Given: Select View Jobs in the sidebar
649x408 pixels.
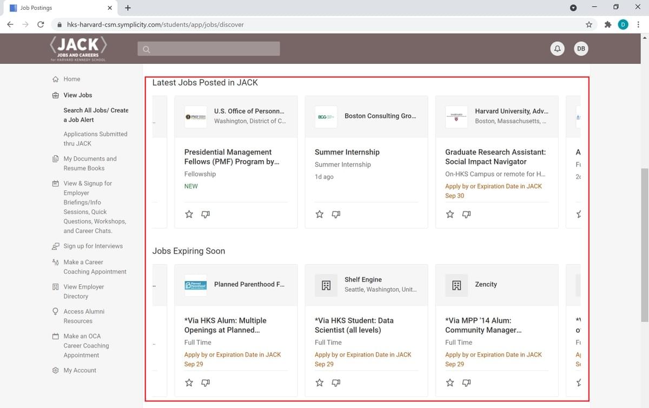Looking at the screenshot, I should click(x=77, y=95).
